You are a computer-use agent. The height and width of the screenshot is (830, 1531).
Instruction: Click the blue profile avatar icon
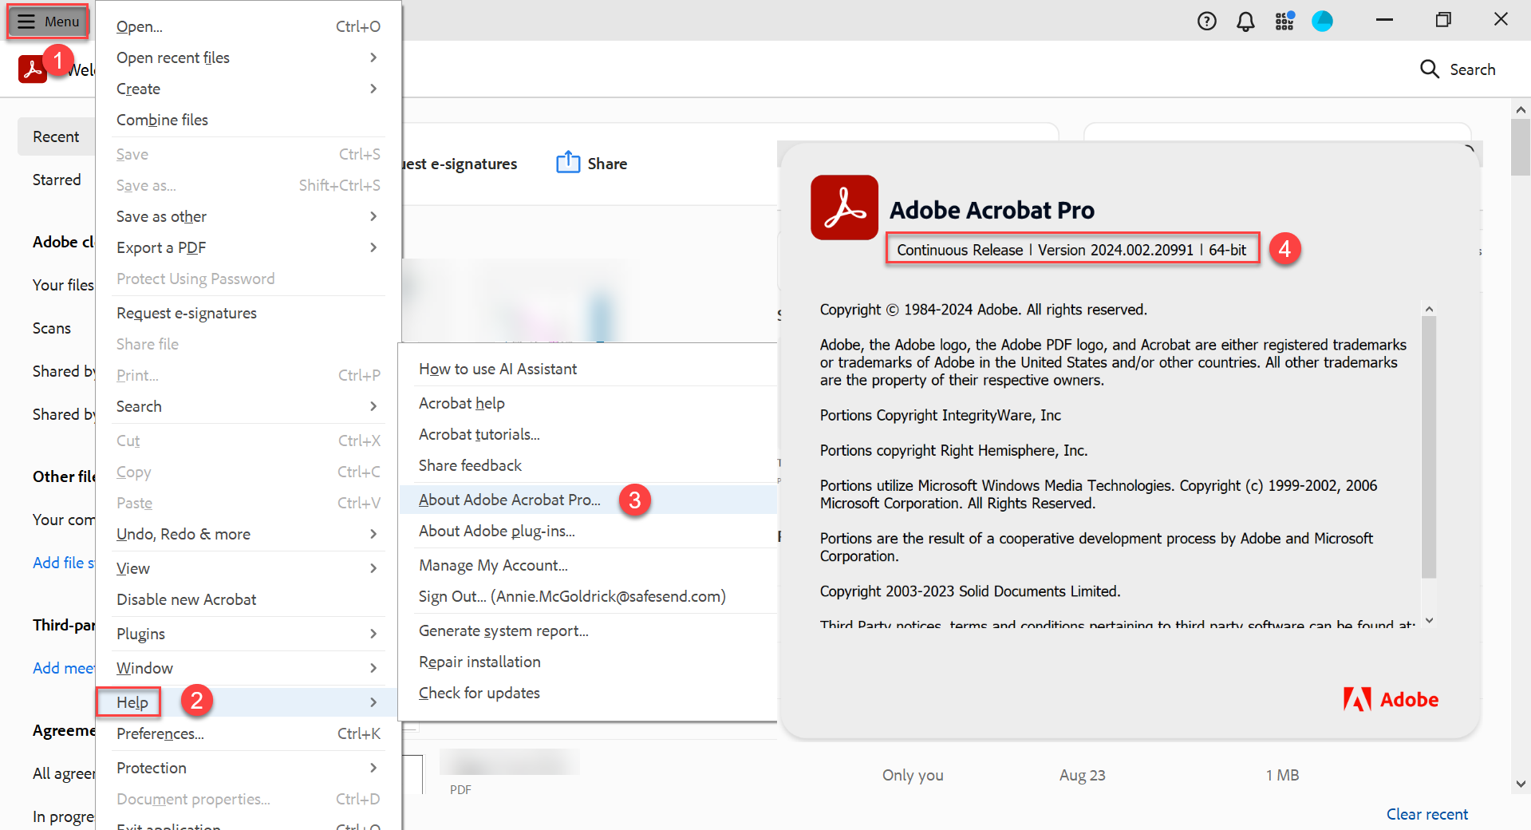point(1322,22)
